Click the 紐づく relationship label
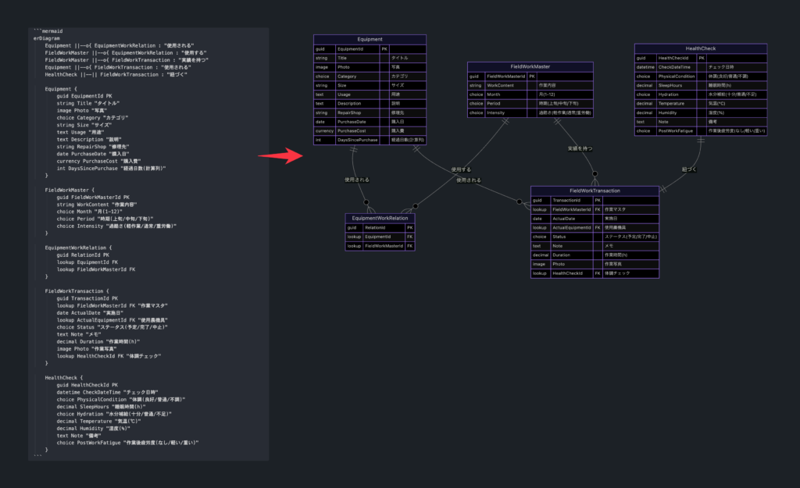This screenshot has height=488, width=800. click(689, 168)
